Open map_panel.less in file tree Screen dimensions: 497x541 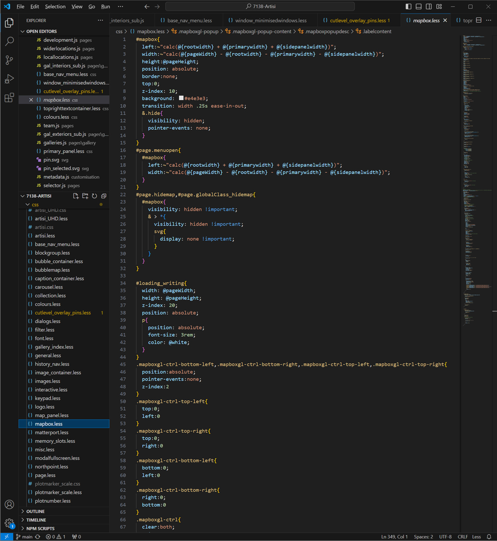(x=64, y=415)
